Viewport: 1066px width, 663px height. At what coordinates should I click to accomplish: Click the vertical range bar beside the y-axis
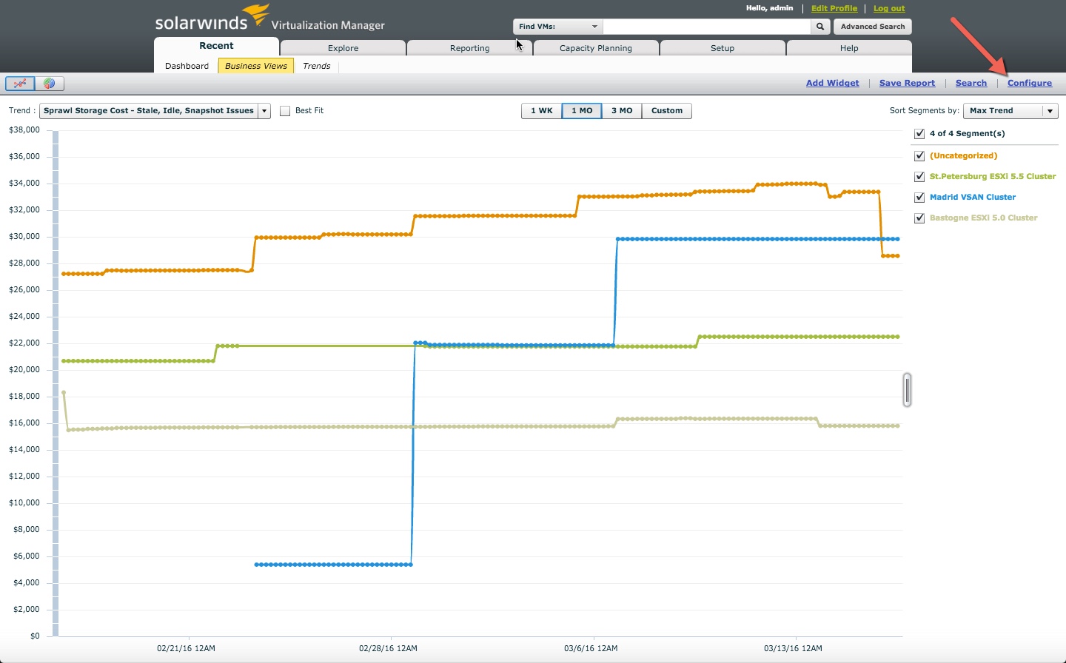(x=56, y=383)
